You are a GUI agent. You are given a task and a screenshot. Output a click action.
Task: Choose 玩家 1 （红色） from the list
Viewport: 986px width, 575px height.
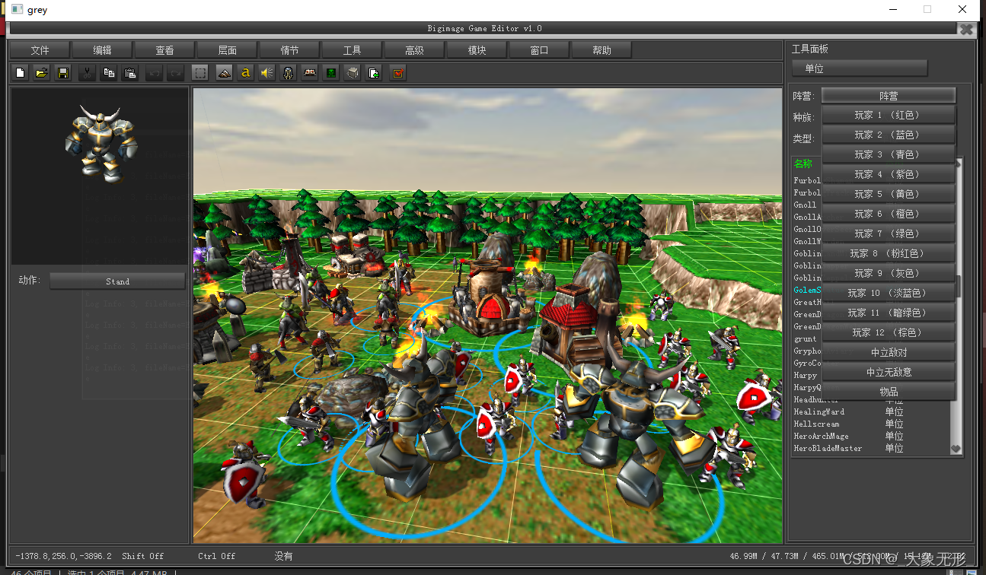[x=889, y=115]
